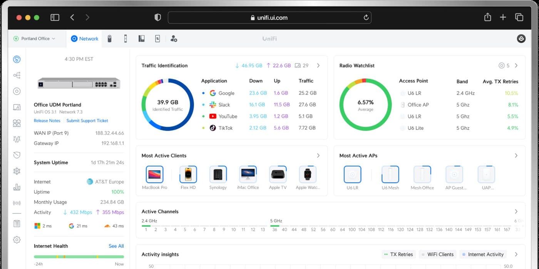The image size is (539, 269).
Task: Select U6 Mesh access point icon
Action: pos(390,174)
